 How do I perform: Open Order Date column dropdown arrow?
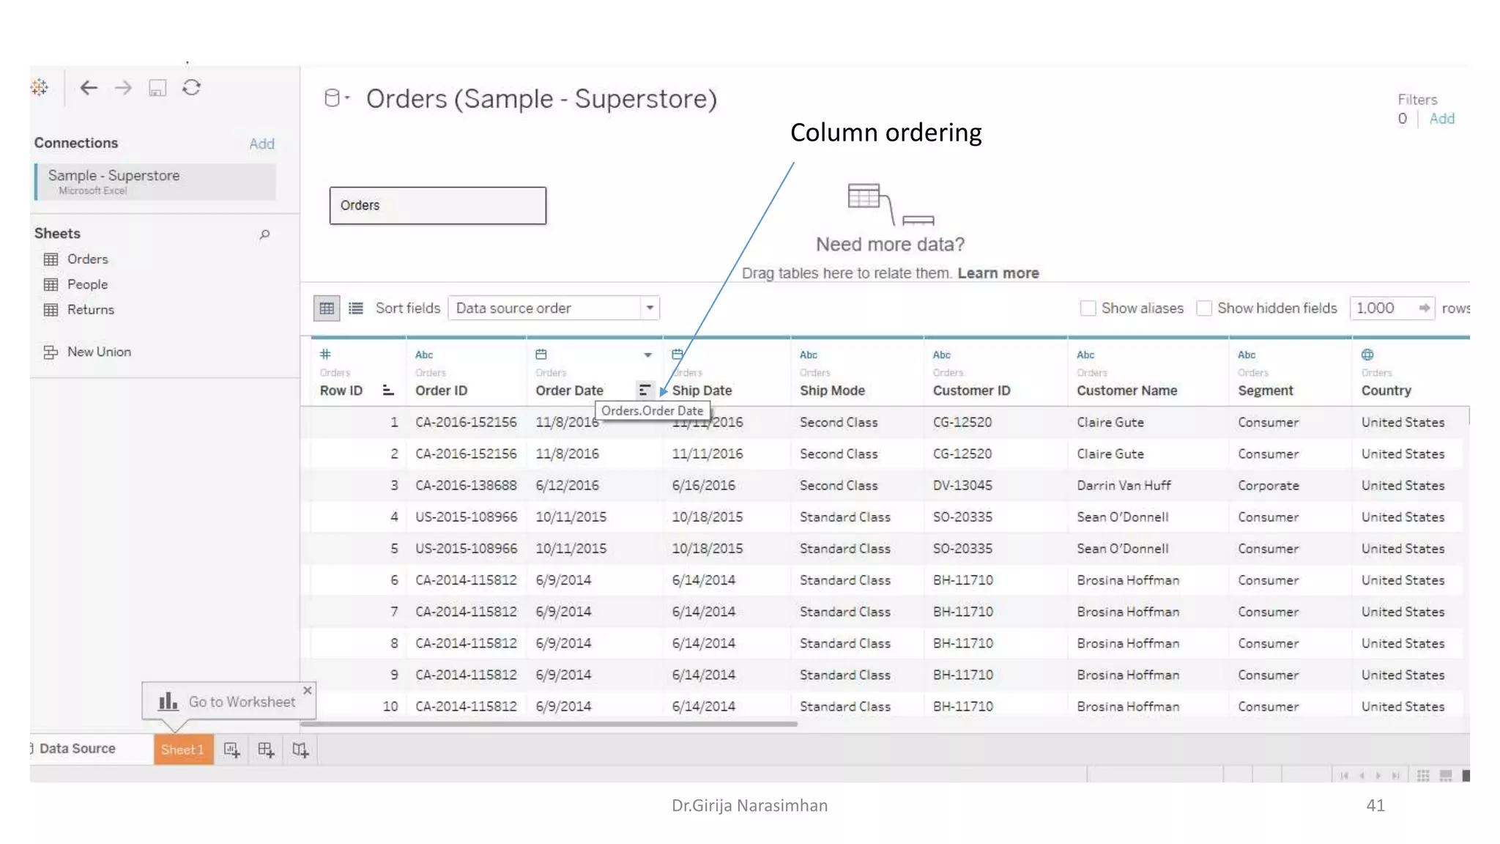click(647, 355)
